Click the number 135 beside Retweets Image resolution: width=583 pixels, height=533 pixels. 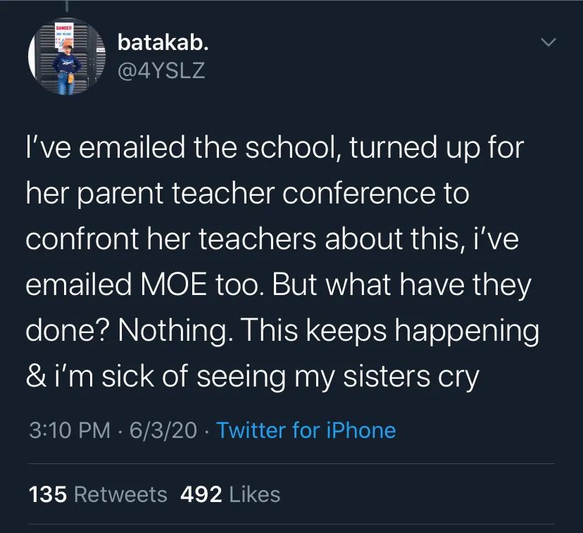point(48,494)
